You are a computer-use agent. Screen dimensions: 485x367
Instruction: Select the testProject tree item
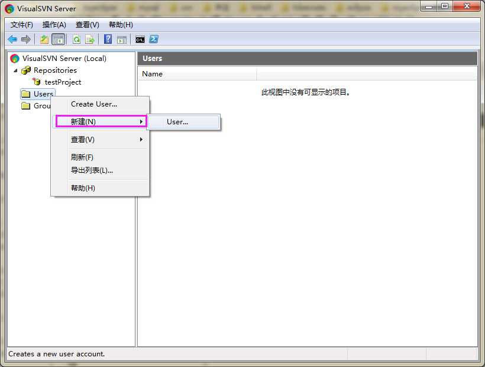point(63,82)
